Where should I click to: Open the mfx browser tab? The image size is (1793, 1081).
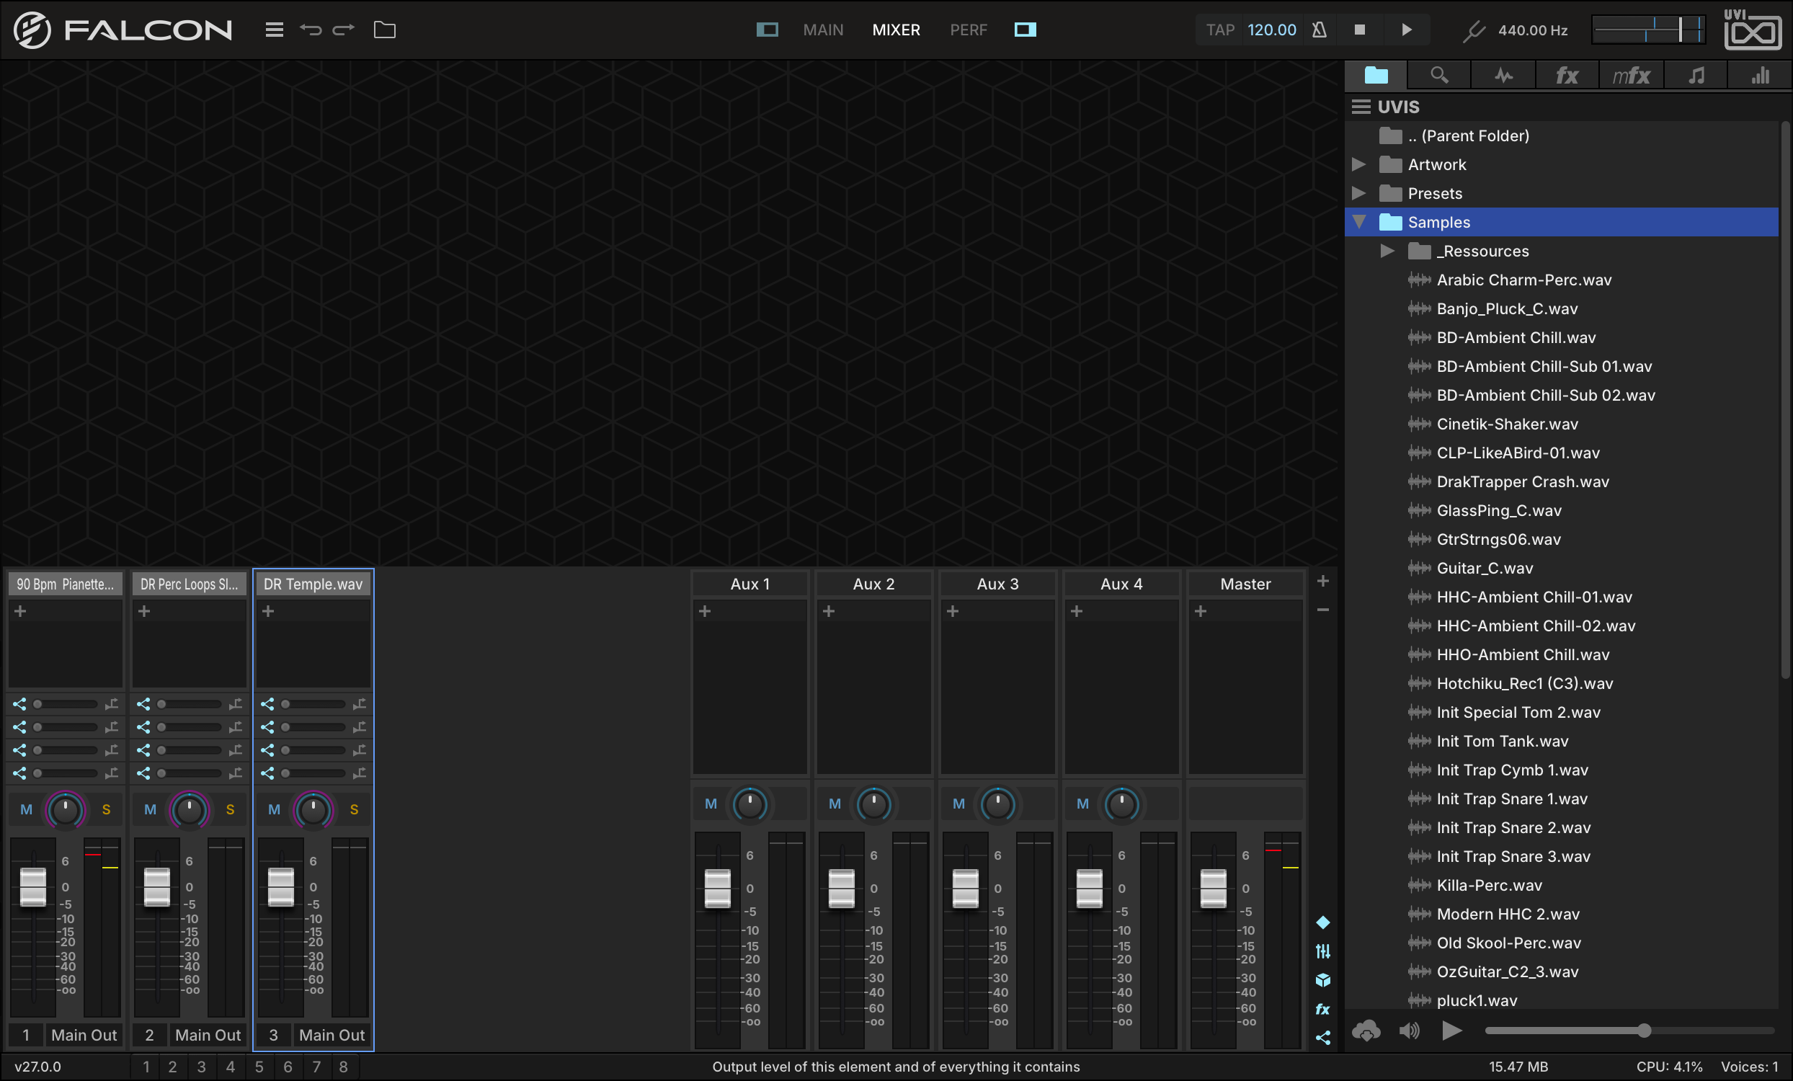[1632, 76]
